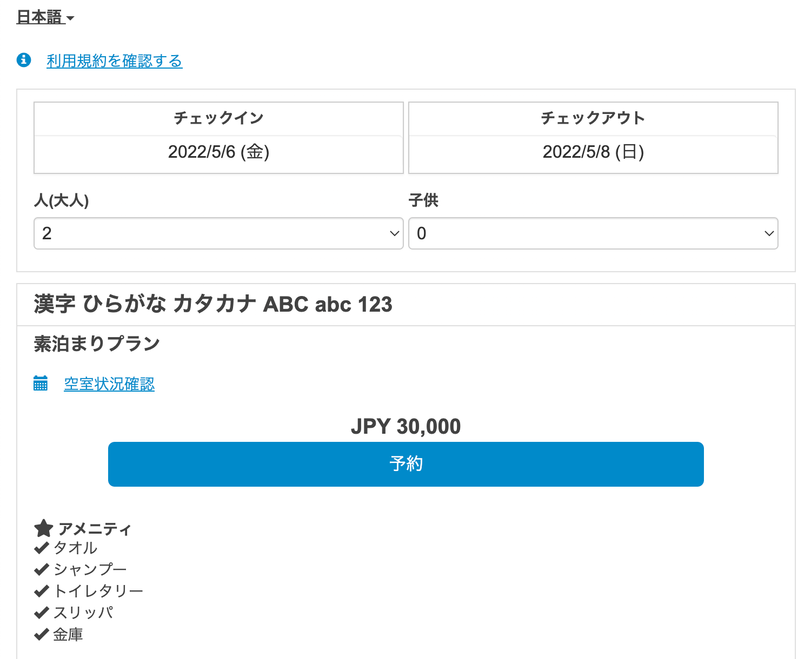Screen dimensions: 811x659
Task: Click the checkmark icon beside トイレタリー
Action: (41, 591)
